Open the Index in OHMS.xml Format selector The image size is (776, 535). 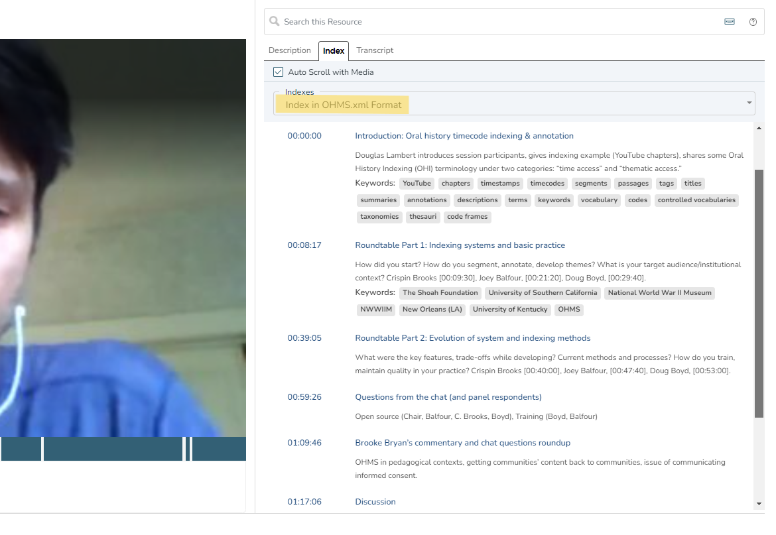point(343,105)
